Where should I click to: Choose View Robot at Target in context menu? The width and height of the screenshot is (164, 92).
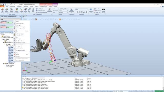[22, 43]
